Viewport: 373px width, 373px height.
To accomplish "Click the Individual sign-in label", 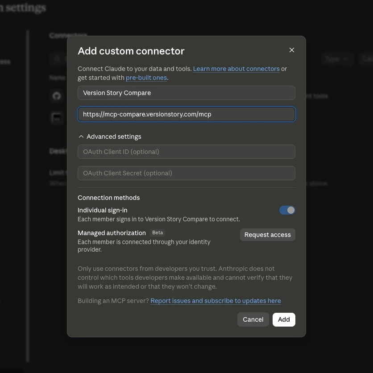I will [103, 210].
